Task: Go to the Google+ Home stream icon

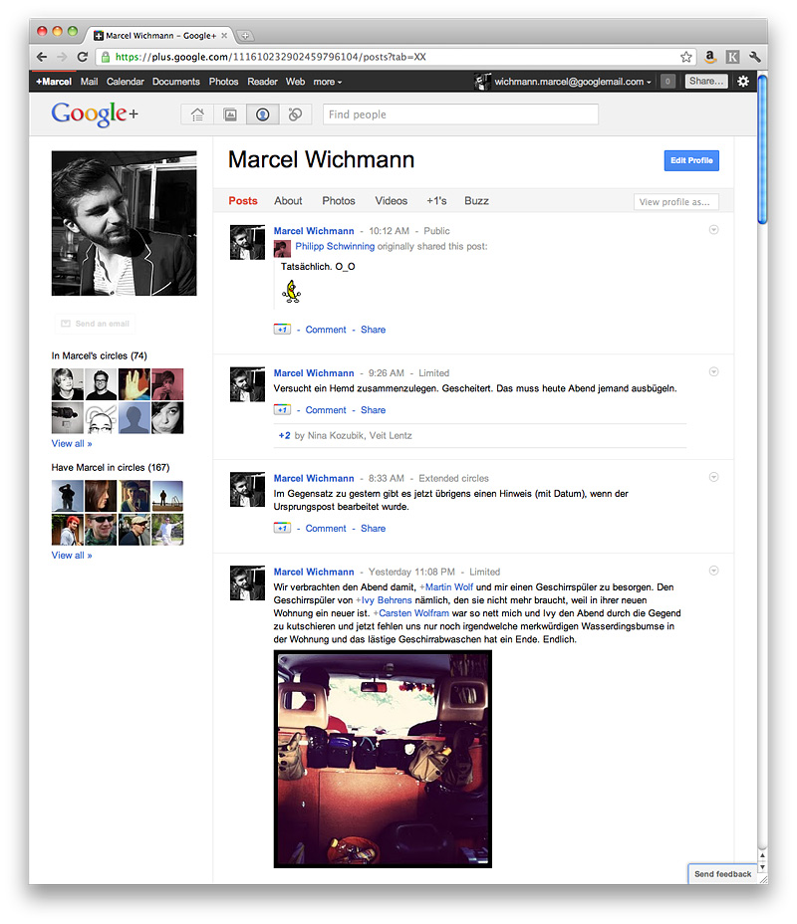Action: point(197,115)
